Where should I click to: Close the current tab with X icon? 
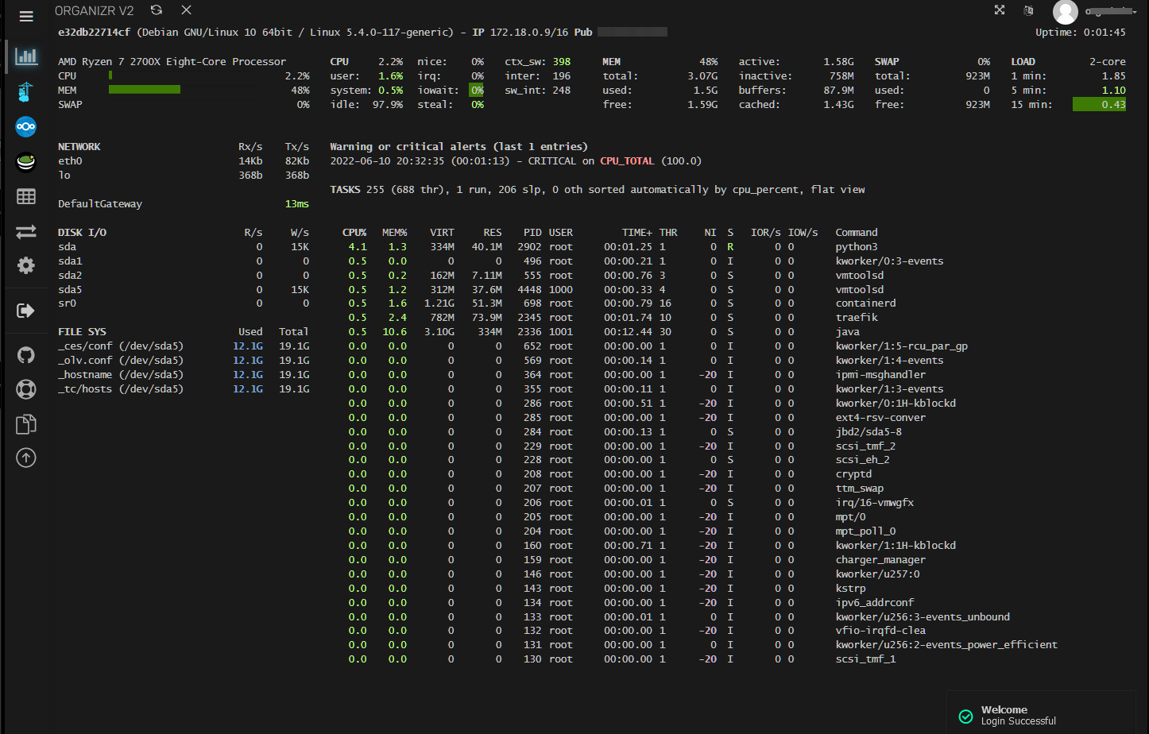[x=186, y=10]
